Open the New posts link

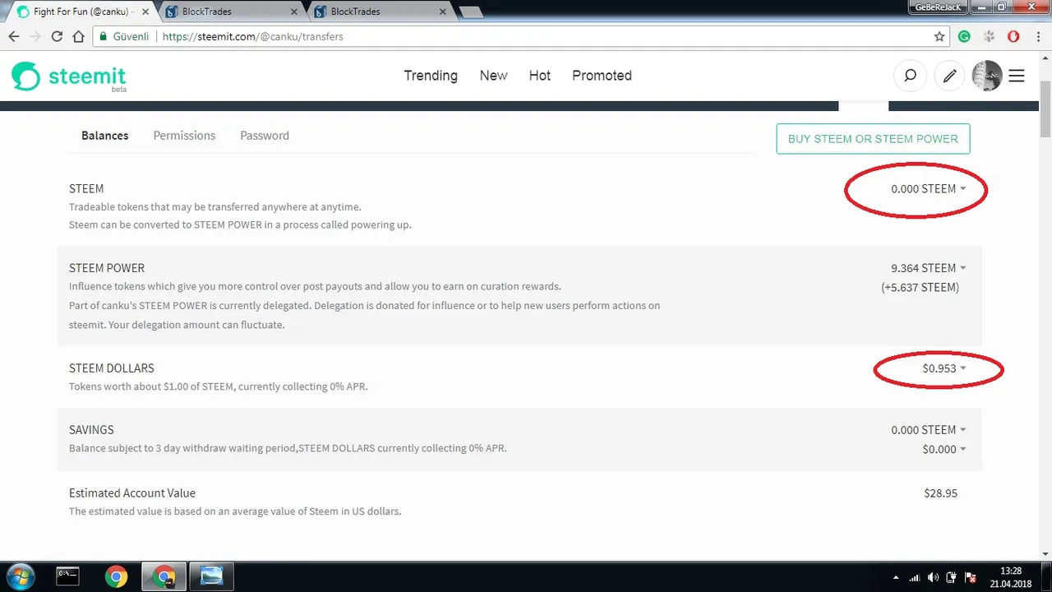tap(493, 76)
